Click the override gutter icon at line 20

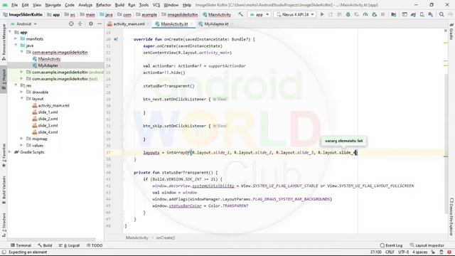pyautogui.click(x=116, y=39)
